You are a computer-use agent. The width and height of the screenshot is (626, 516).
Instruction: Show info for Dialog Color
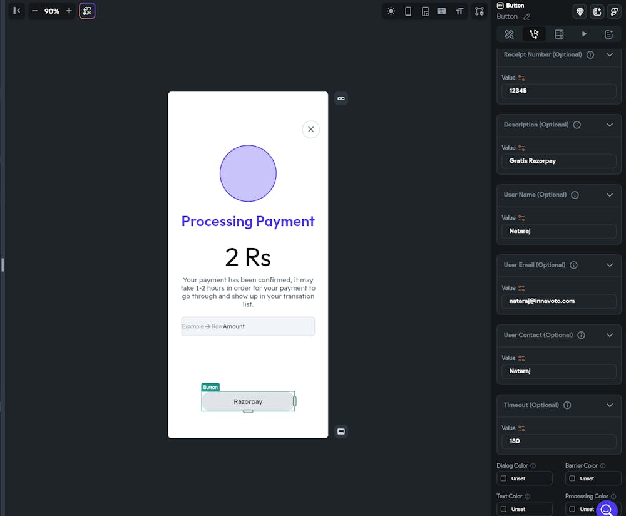tap(533, 466)
